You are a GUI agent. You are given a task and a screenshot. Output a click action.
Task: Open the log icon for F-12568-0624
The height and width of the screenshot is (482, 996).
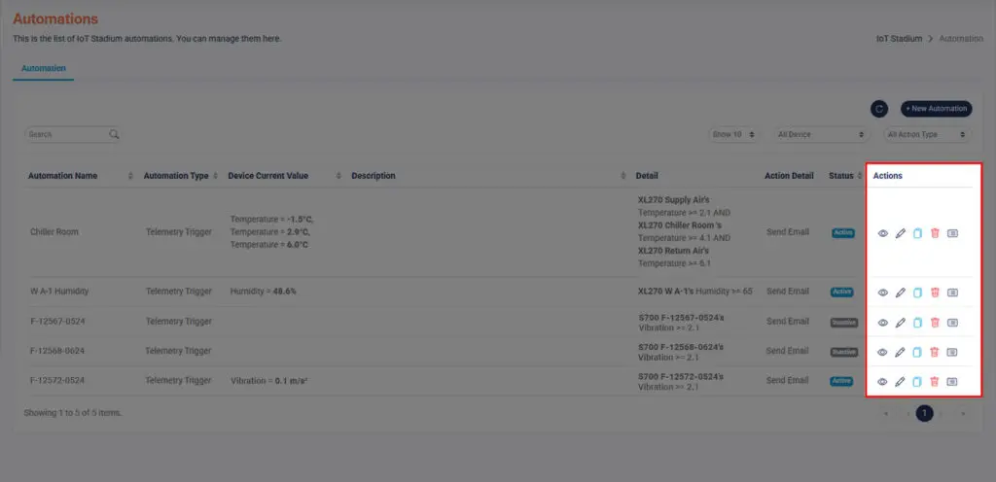952,352
